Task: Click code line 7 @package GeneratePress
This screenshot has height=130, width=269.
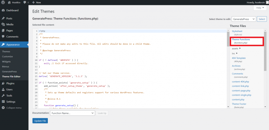Action: point(55,51)
